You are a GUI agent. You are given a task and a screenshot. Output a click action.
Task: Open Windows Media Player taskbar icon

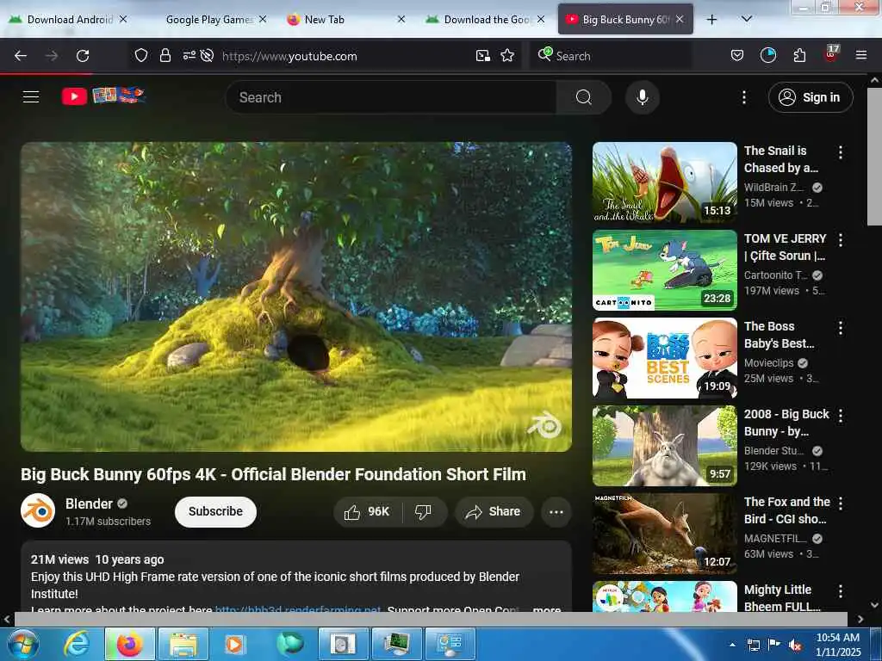234,644
